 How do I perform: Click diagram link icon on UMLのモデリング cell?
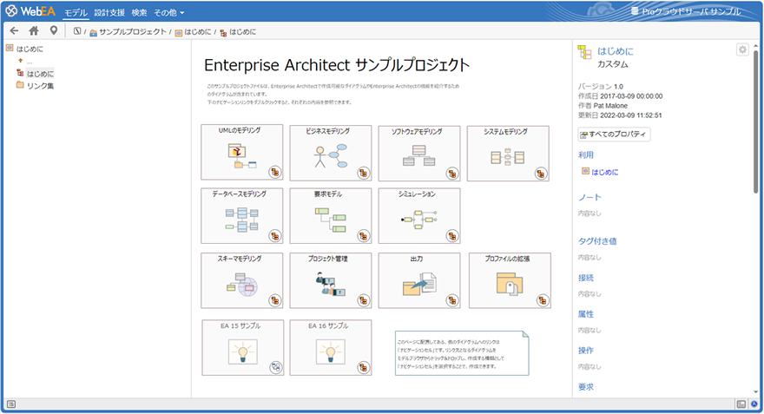[275, 172]
